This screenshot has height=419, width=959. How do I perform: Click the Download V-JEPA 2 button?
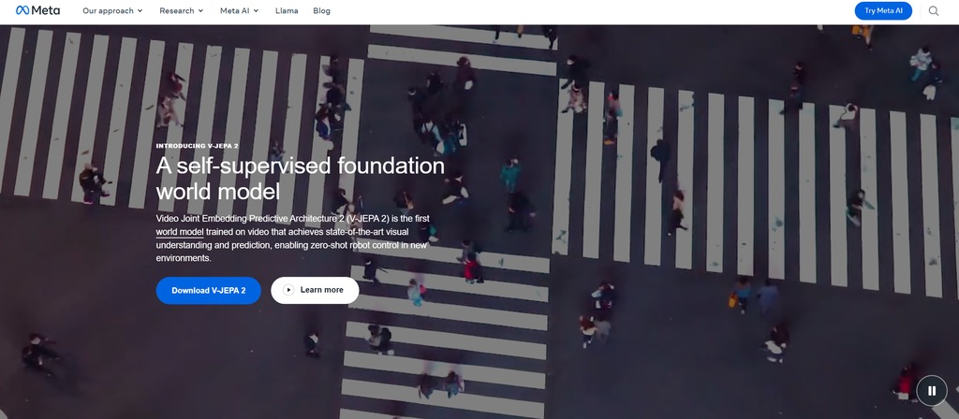(x=208, y=290)
